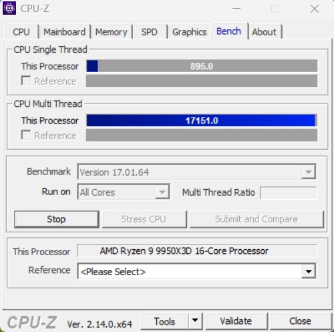Go to the Graphics tab

click(190, 32)
